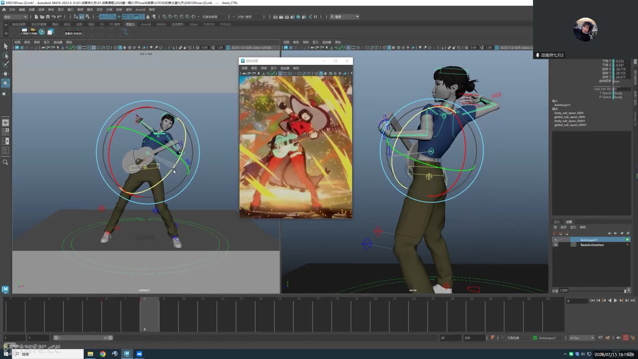The image size is (638, 359).
Task: Open the 24 fps frame rate dropdown
Action: 582,338
